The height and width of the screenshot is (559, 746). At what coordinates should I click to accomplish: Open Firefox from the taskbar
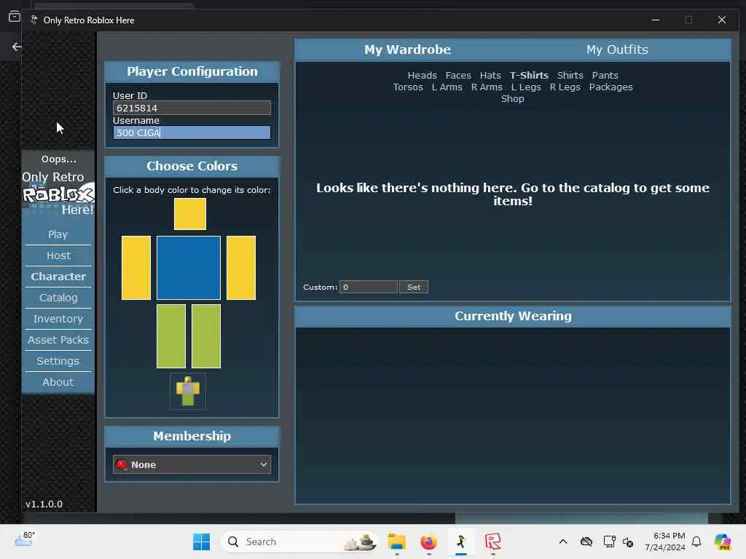pos(428,542)
